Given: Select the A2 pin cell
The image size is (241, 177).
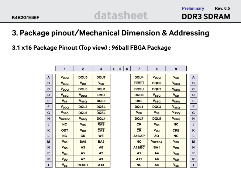Looking at the screenshot, I should coord(101,153).
